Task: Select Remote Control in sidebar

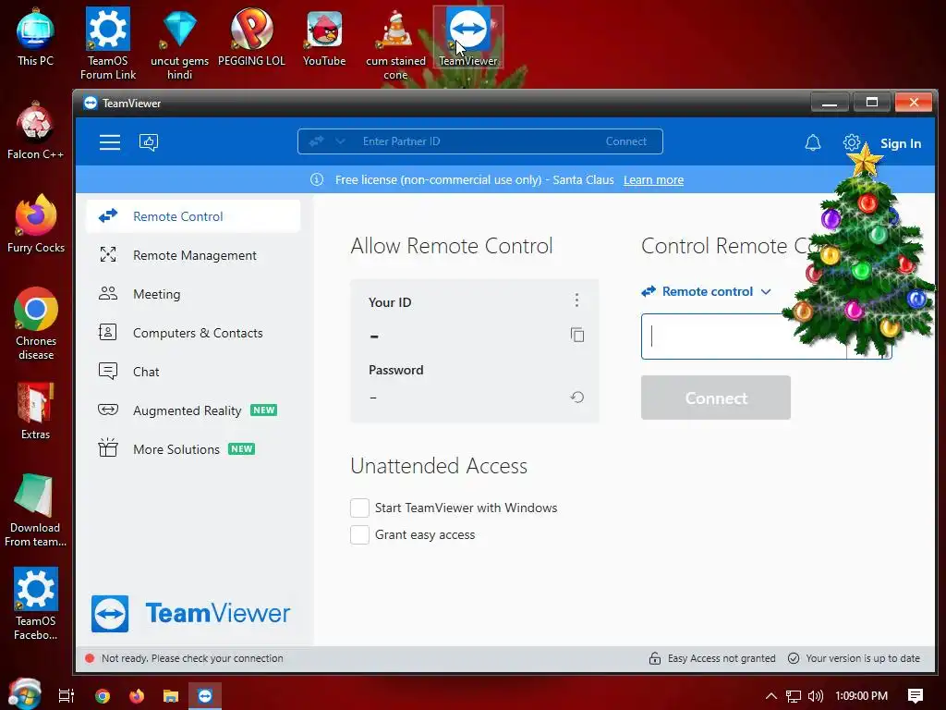Action: [x=193, y=216]
